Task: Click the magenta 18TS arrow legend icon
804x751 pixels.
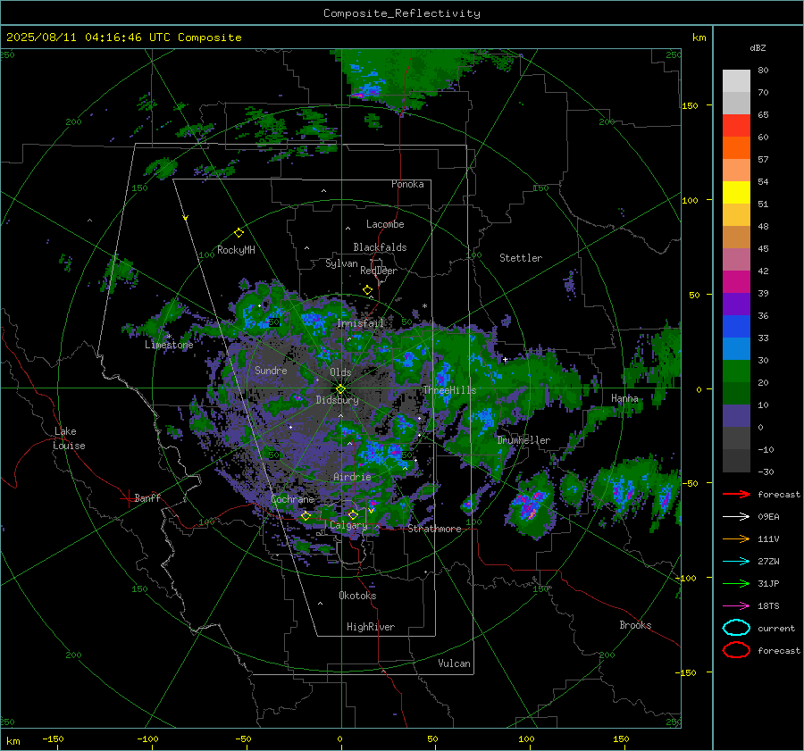Action: pyautogui.click(x=736, y=605)
